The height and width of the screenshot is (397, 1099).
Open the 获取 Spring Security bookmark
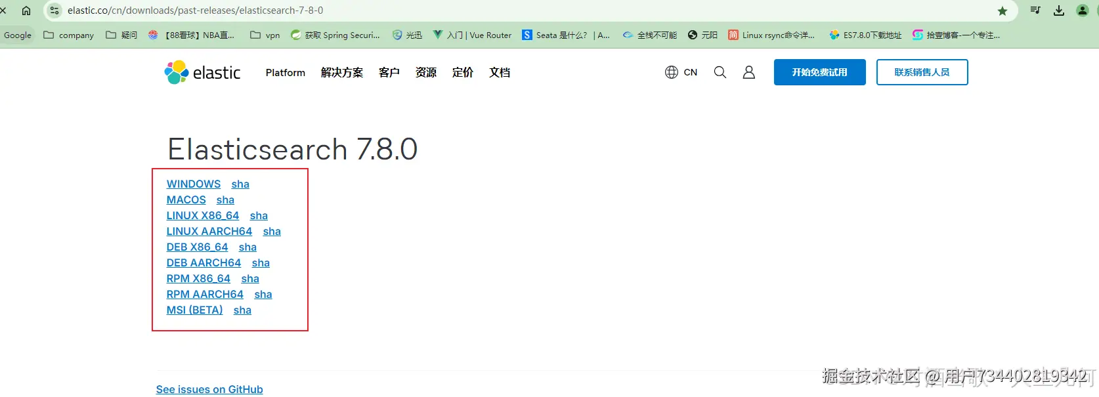click(x=335, y=35)
